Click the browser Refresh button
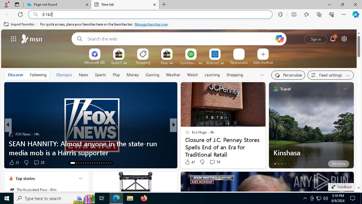 click(x=20, y=14)
